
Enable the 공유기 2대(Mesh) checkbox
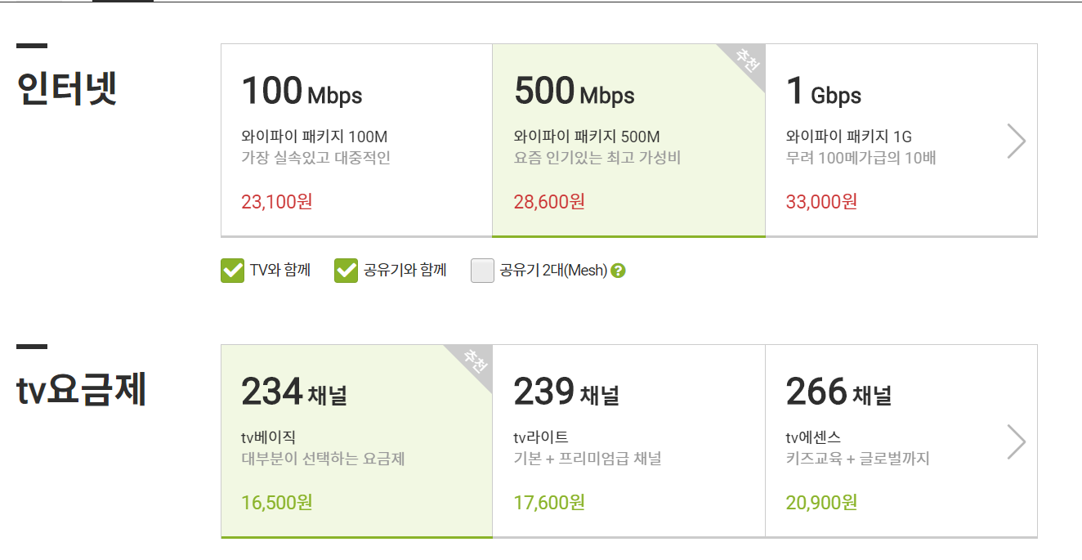(x=483, y=271)
